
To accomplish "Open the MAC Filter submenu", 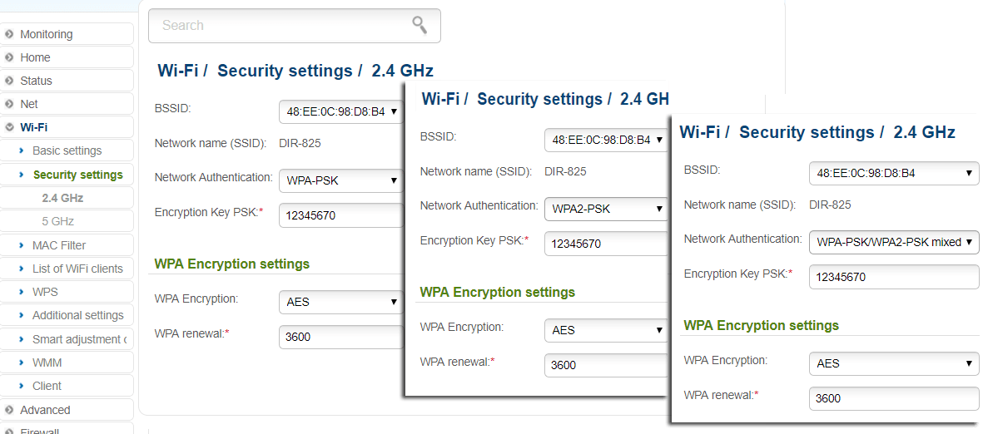I will 59,245.
